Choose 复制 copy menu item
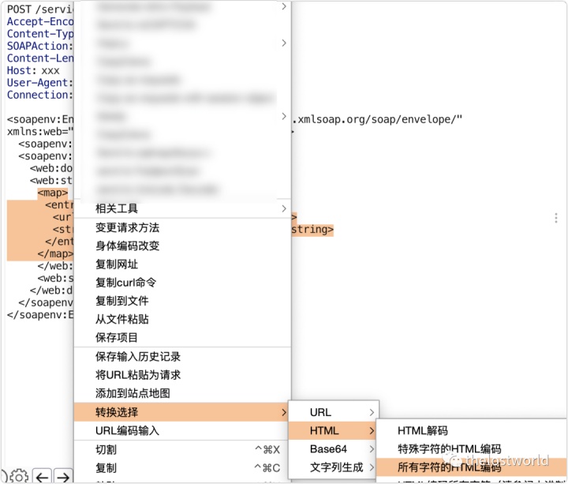 182,468
